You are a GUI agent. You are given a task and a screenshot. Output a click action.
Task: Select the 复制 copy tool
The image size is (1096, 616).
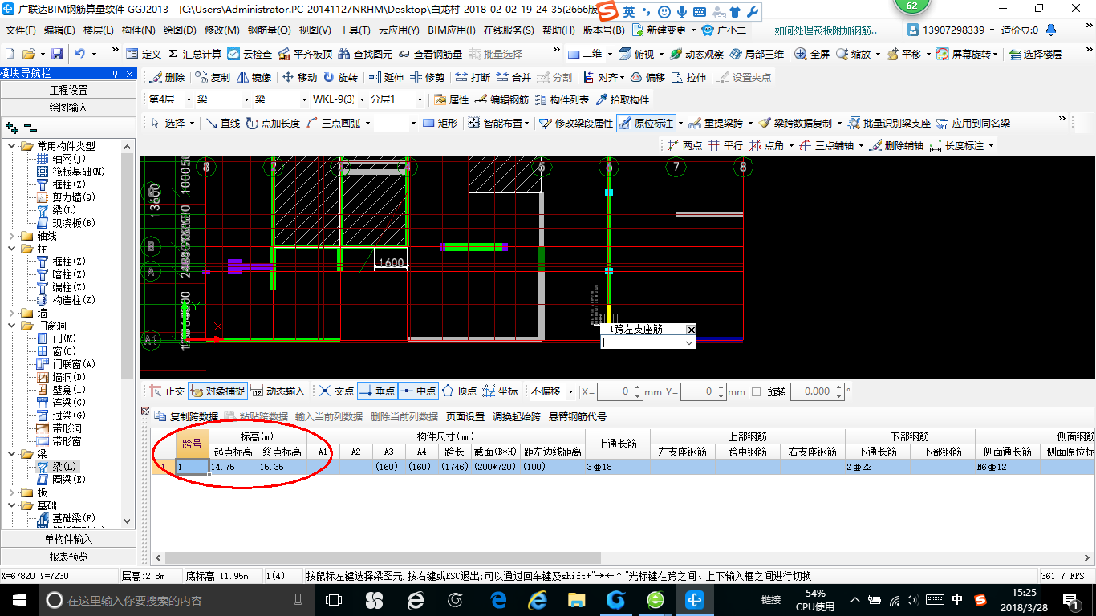(x=212, y=78)
